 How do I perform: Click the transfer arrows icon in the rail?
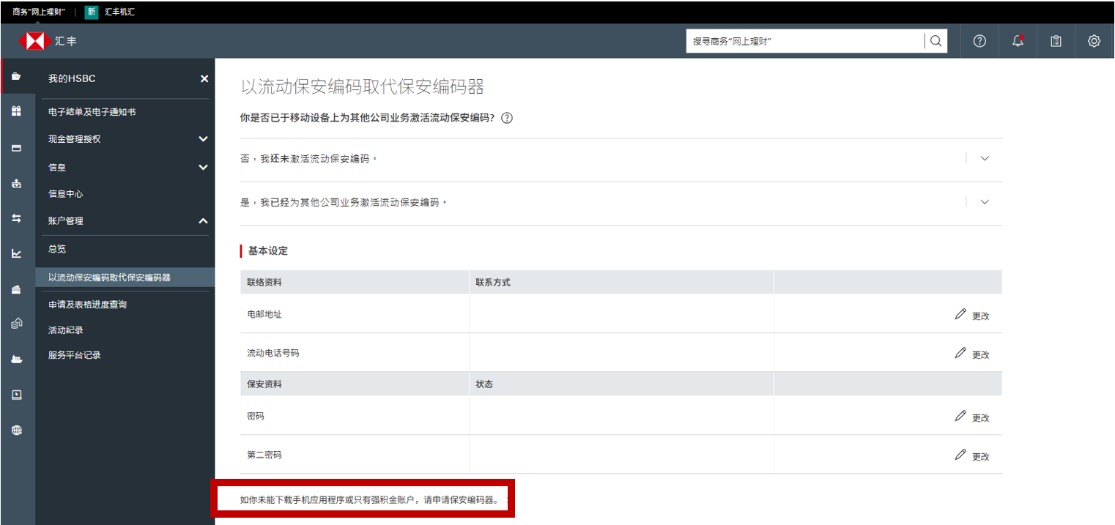click(x=16, y=218)
